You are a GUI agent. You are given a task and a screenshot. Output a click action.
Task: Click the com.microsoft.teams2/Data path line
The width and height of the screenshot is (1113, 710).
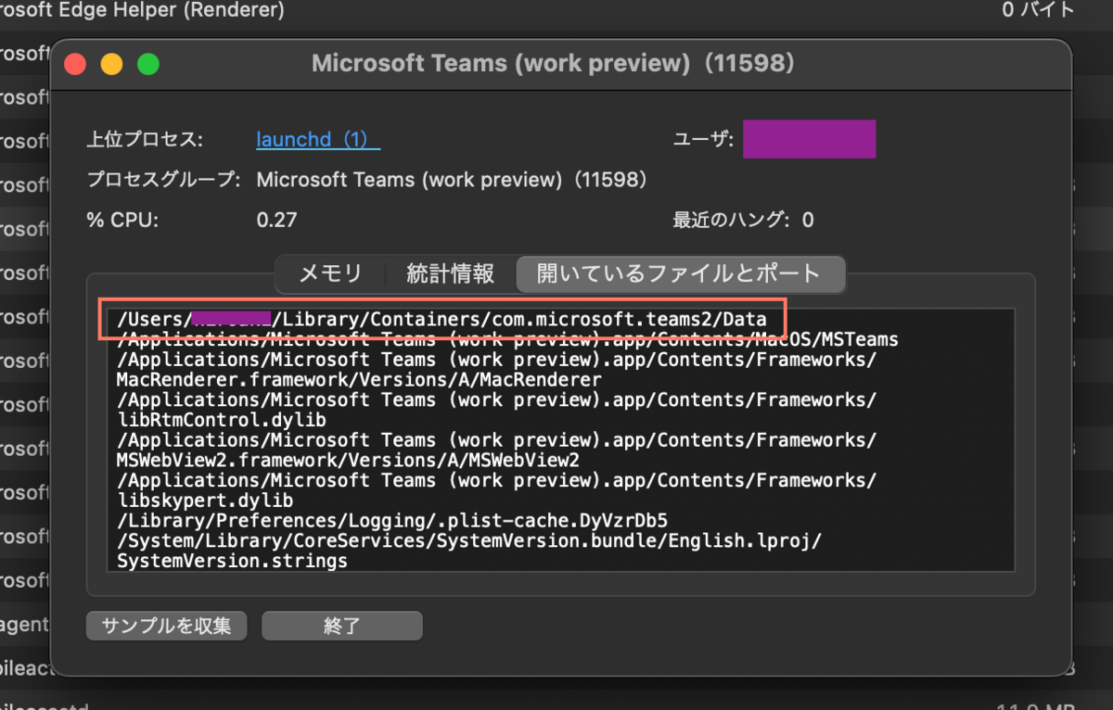click(441, 319)
